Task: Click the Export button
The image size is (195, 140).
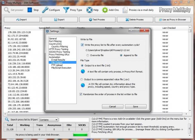Action: [x=60, y=20]
